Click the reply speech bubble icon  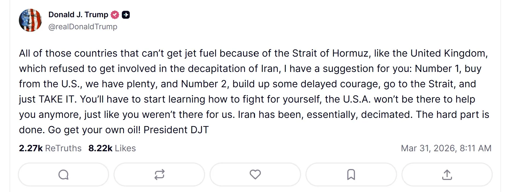click(63, 174)
